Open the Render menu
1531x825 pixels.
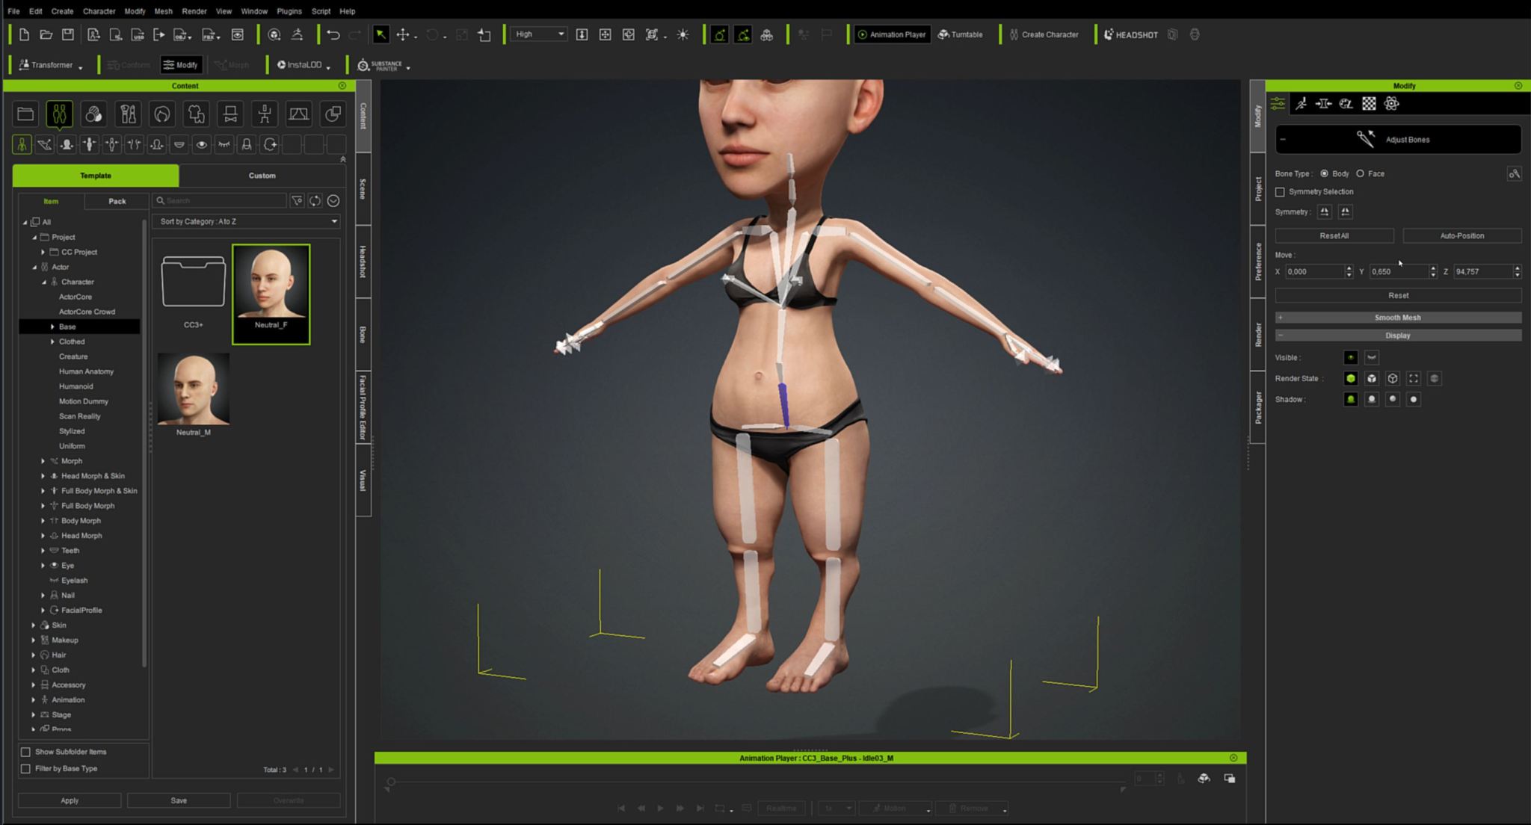click(x=194, y=11)
